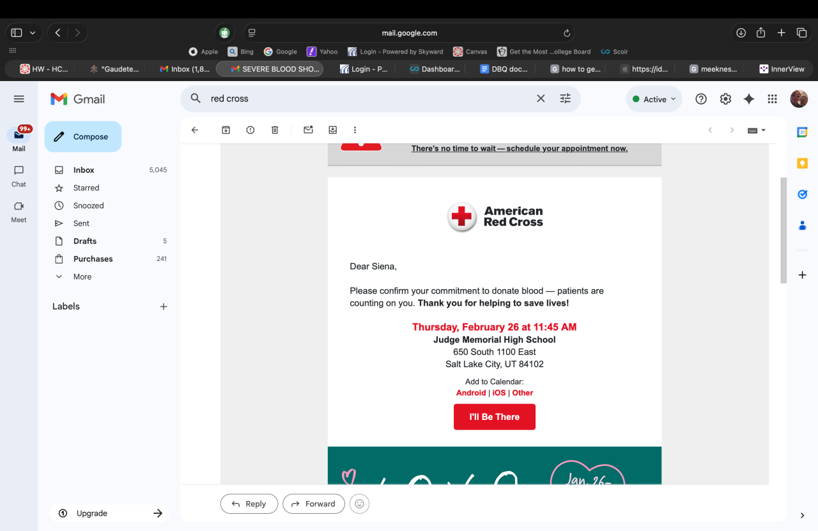Show the Safari tab overview

coord(801,33)
